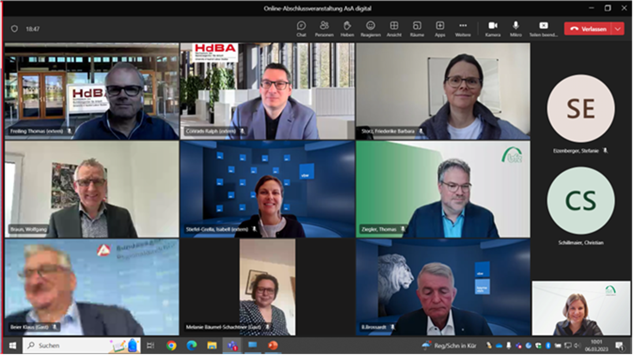The width and height of the screenshot is (633, 355).
Task: Open the Apps button
Action: tap(440, 29)
